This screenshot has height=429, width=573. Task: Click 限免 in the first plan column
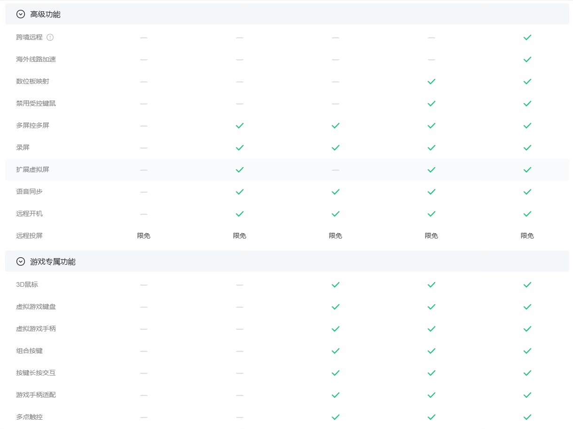(x=143, y=236)
